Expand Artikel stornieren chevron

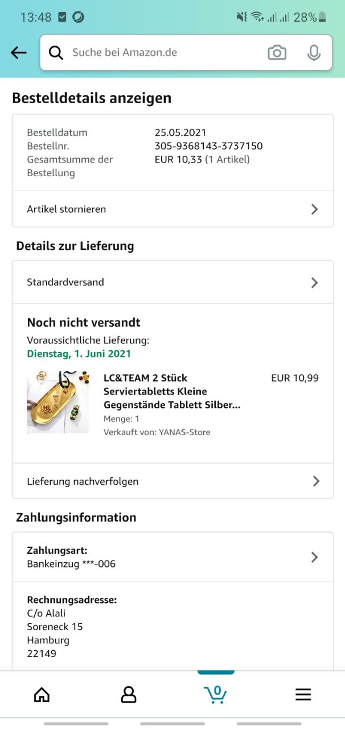point(314,209)
